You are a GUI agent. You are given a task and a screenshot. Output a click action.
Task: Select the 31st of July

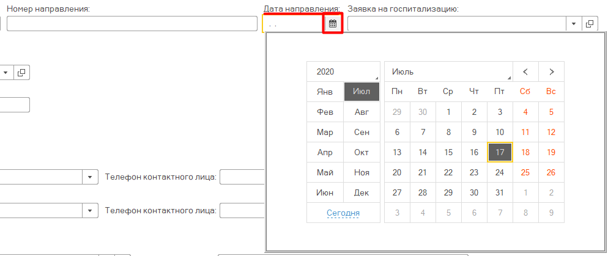500,192
